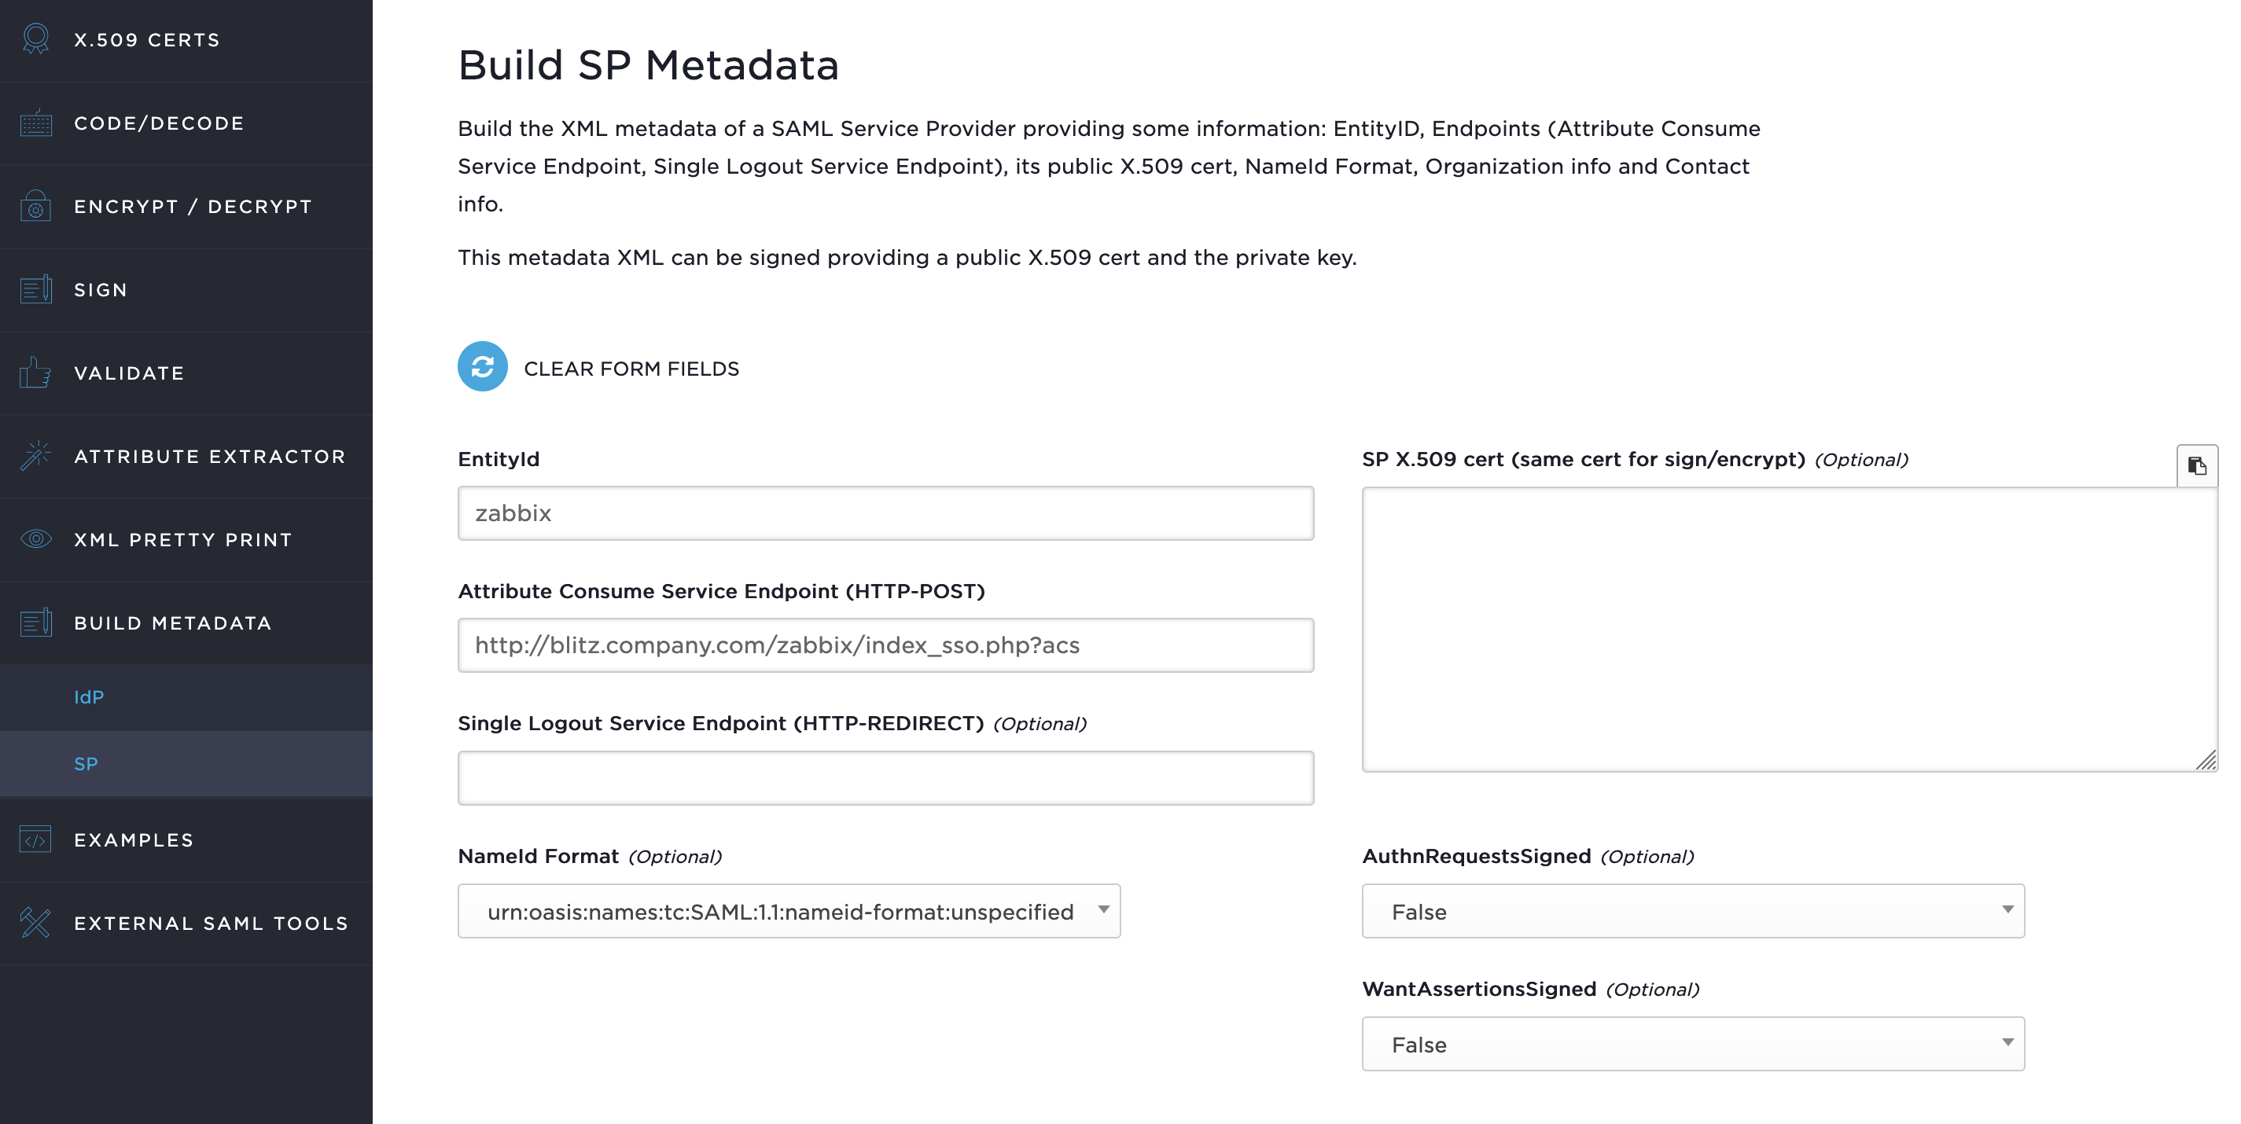Open the AuthnRequestsSigned dropdown
This screenshot has height=1124, width=2241.
point(1693,911)
